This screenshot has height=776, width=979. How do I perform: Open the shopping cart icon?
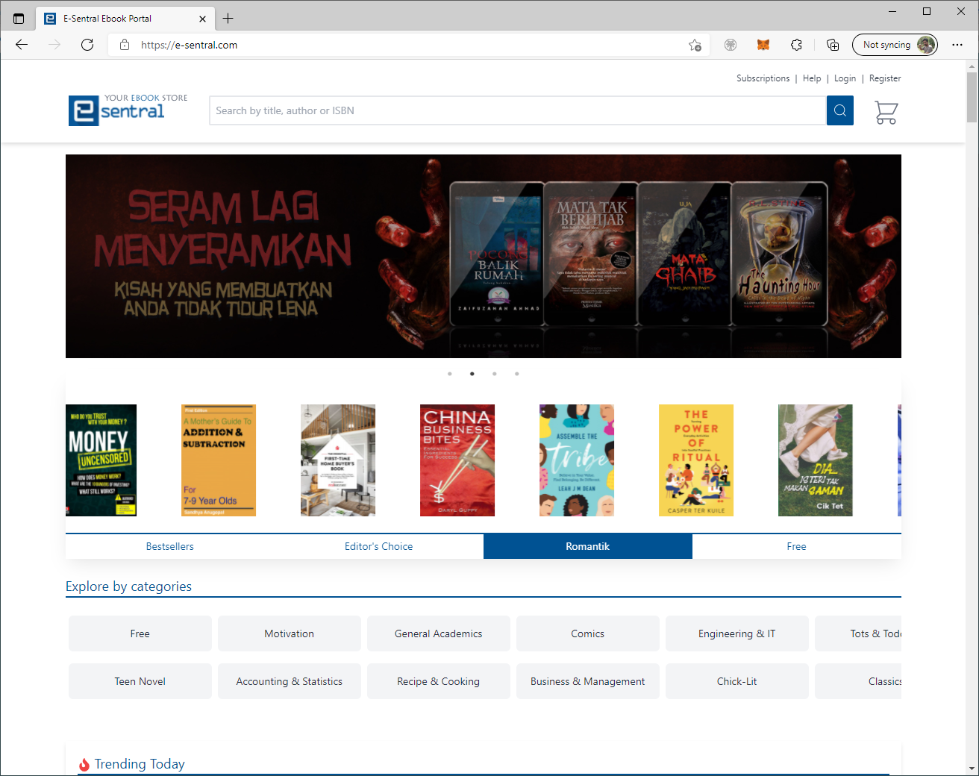886,112
